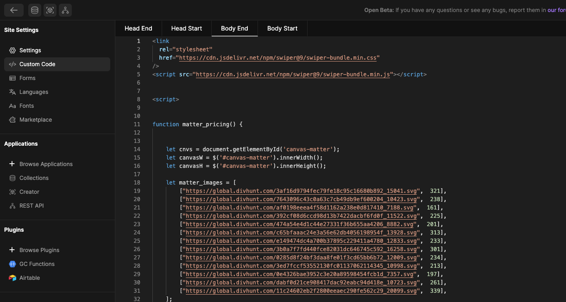Open the database collections icon in the top bar
The image size is (566, 302).
35,10
